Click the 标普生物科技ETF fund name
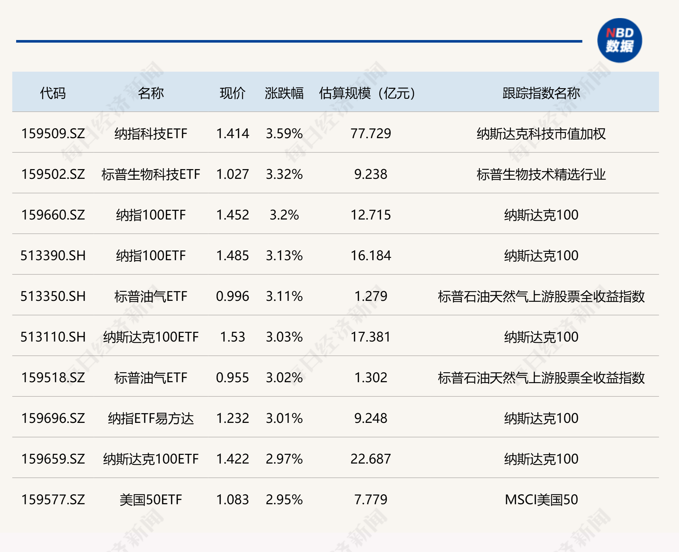 pyautogui.click(x=151, y=174)
